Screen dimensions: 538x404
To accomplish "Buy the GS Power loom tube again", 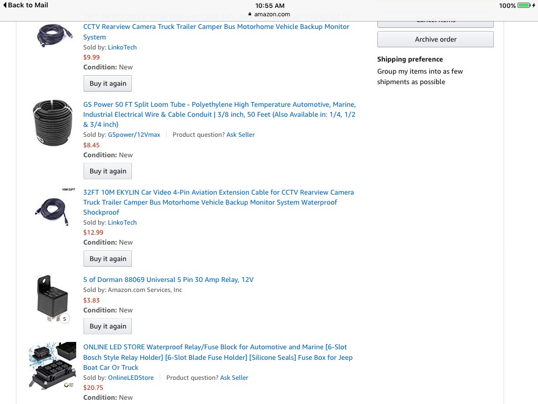I will pos(108,171).
